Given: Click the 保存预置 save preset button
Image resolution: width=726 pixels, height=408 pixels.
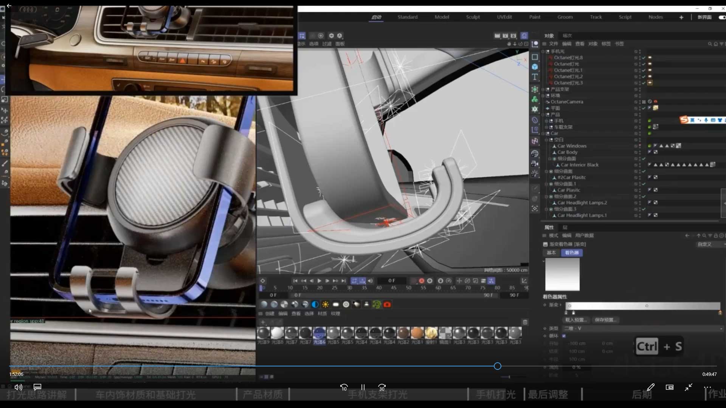Looking at the screenshot, I should [x=605, y=320].
